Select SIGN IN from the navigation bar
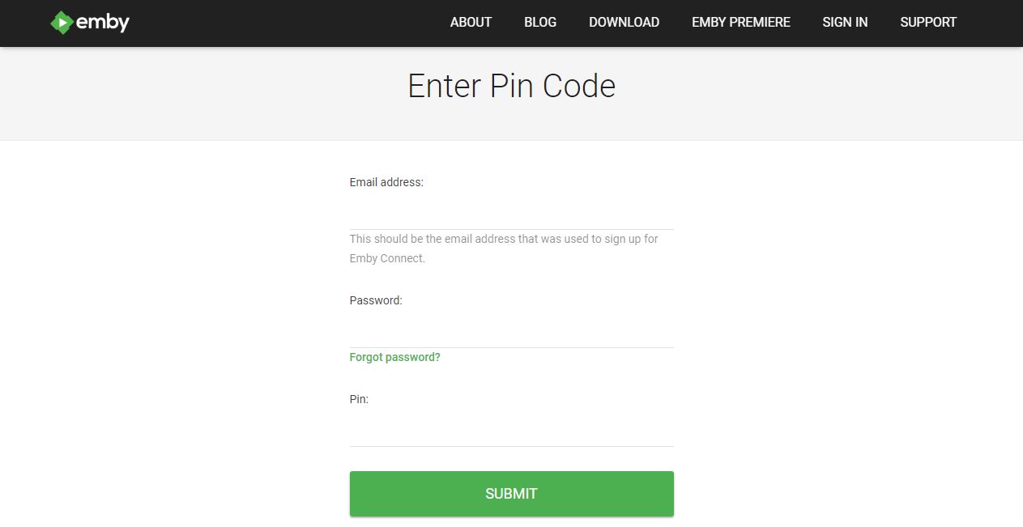The image size is (1023, 527). pos(845,23)
